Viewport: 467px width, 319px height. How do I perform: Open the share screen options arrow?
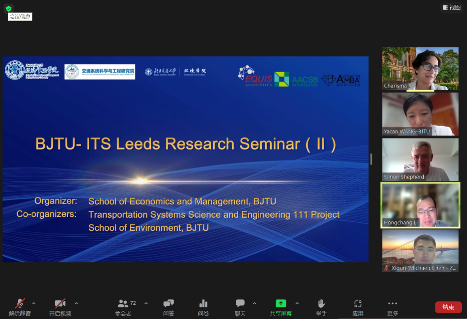click(297, 303)
